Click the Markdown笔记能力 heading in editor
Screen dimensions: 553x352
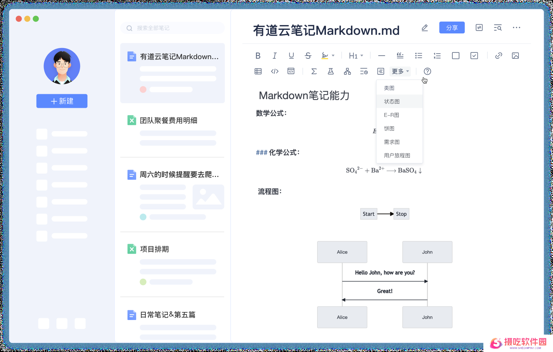click(304, 96)
